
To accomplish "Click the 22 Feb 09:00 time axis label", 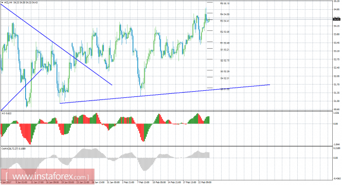I will click(x=205, y=182).
